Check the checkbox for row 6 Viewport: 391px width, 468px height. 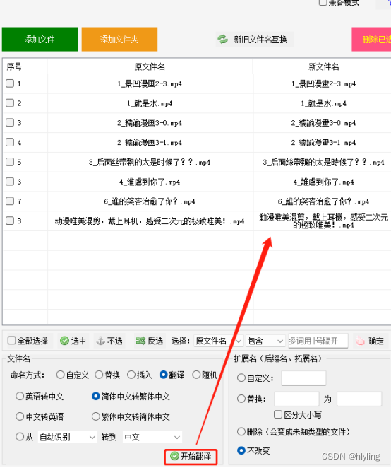click(x=10, y=182)
